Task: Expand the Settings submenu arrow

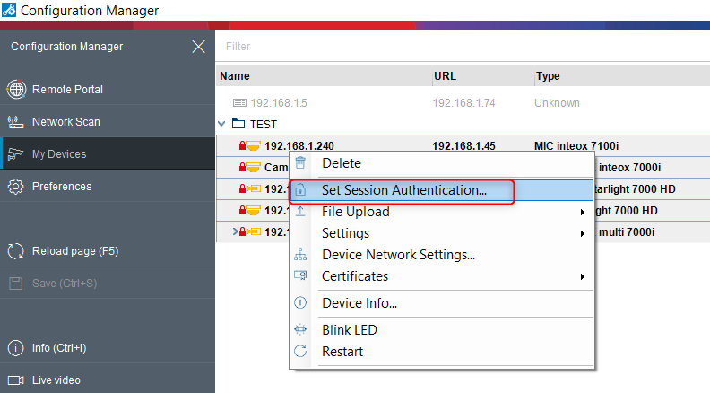Action: point(583,234)
